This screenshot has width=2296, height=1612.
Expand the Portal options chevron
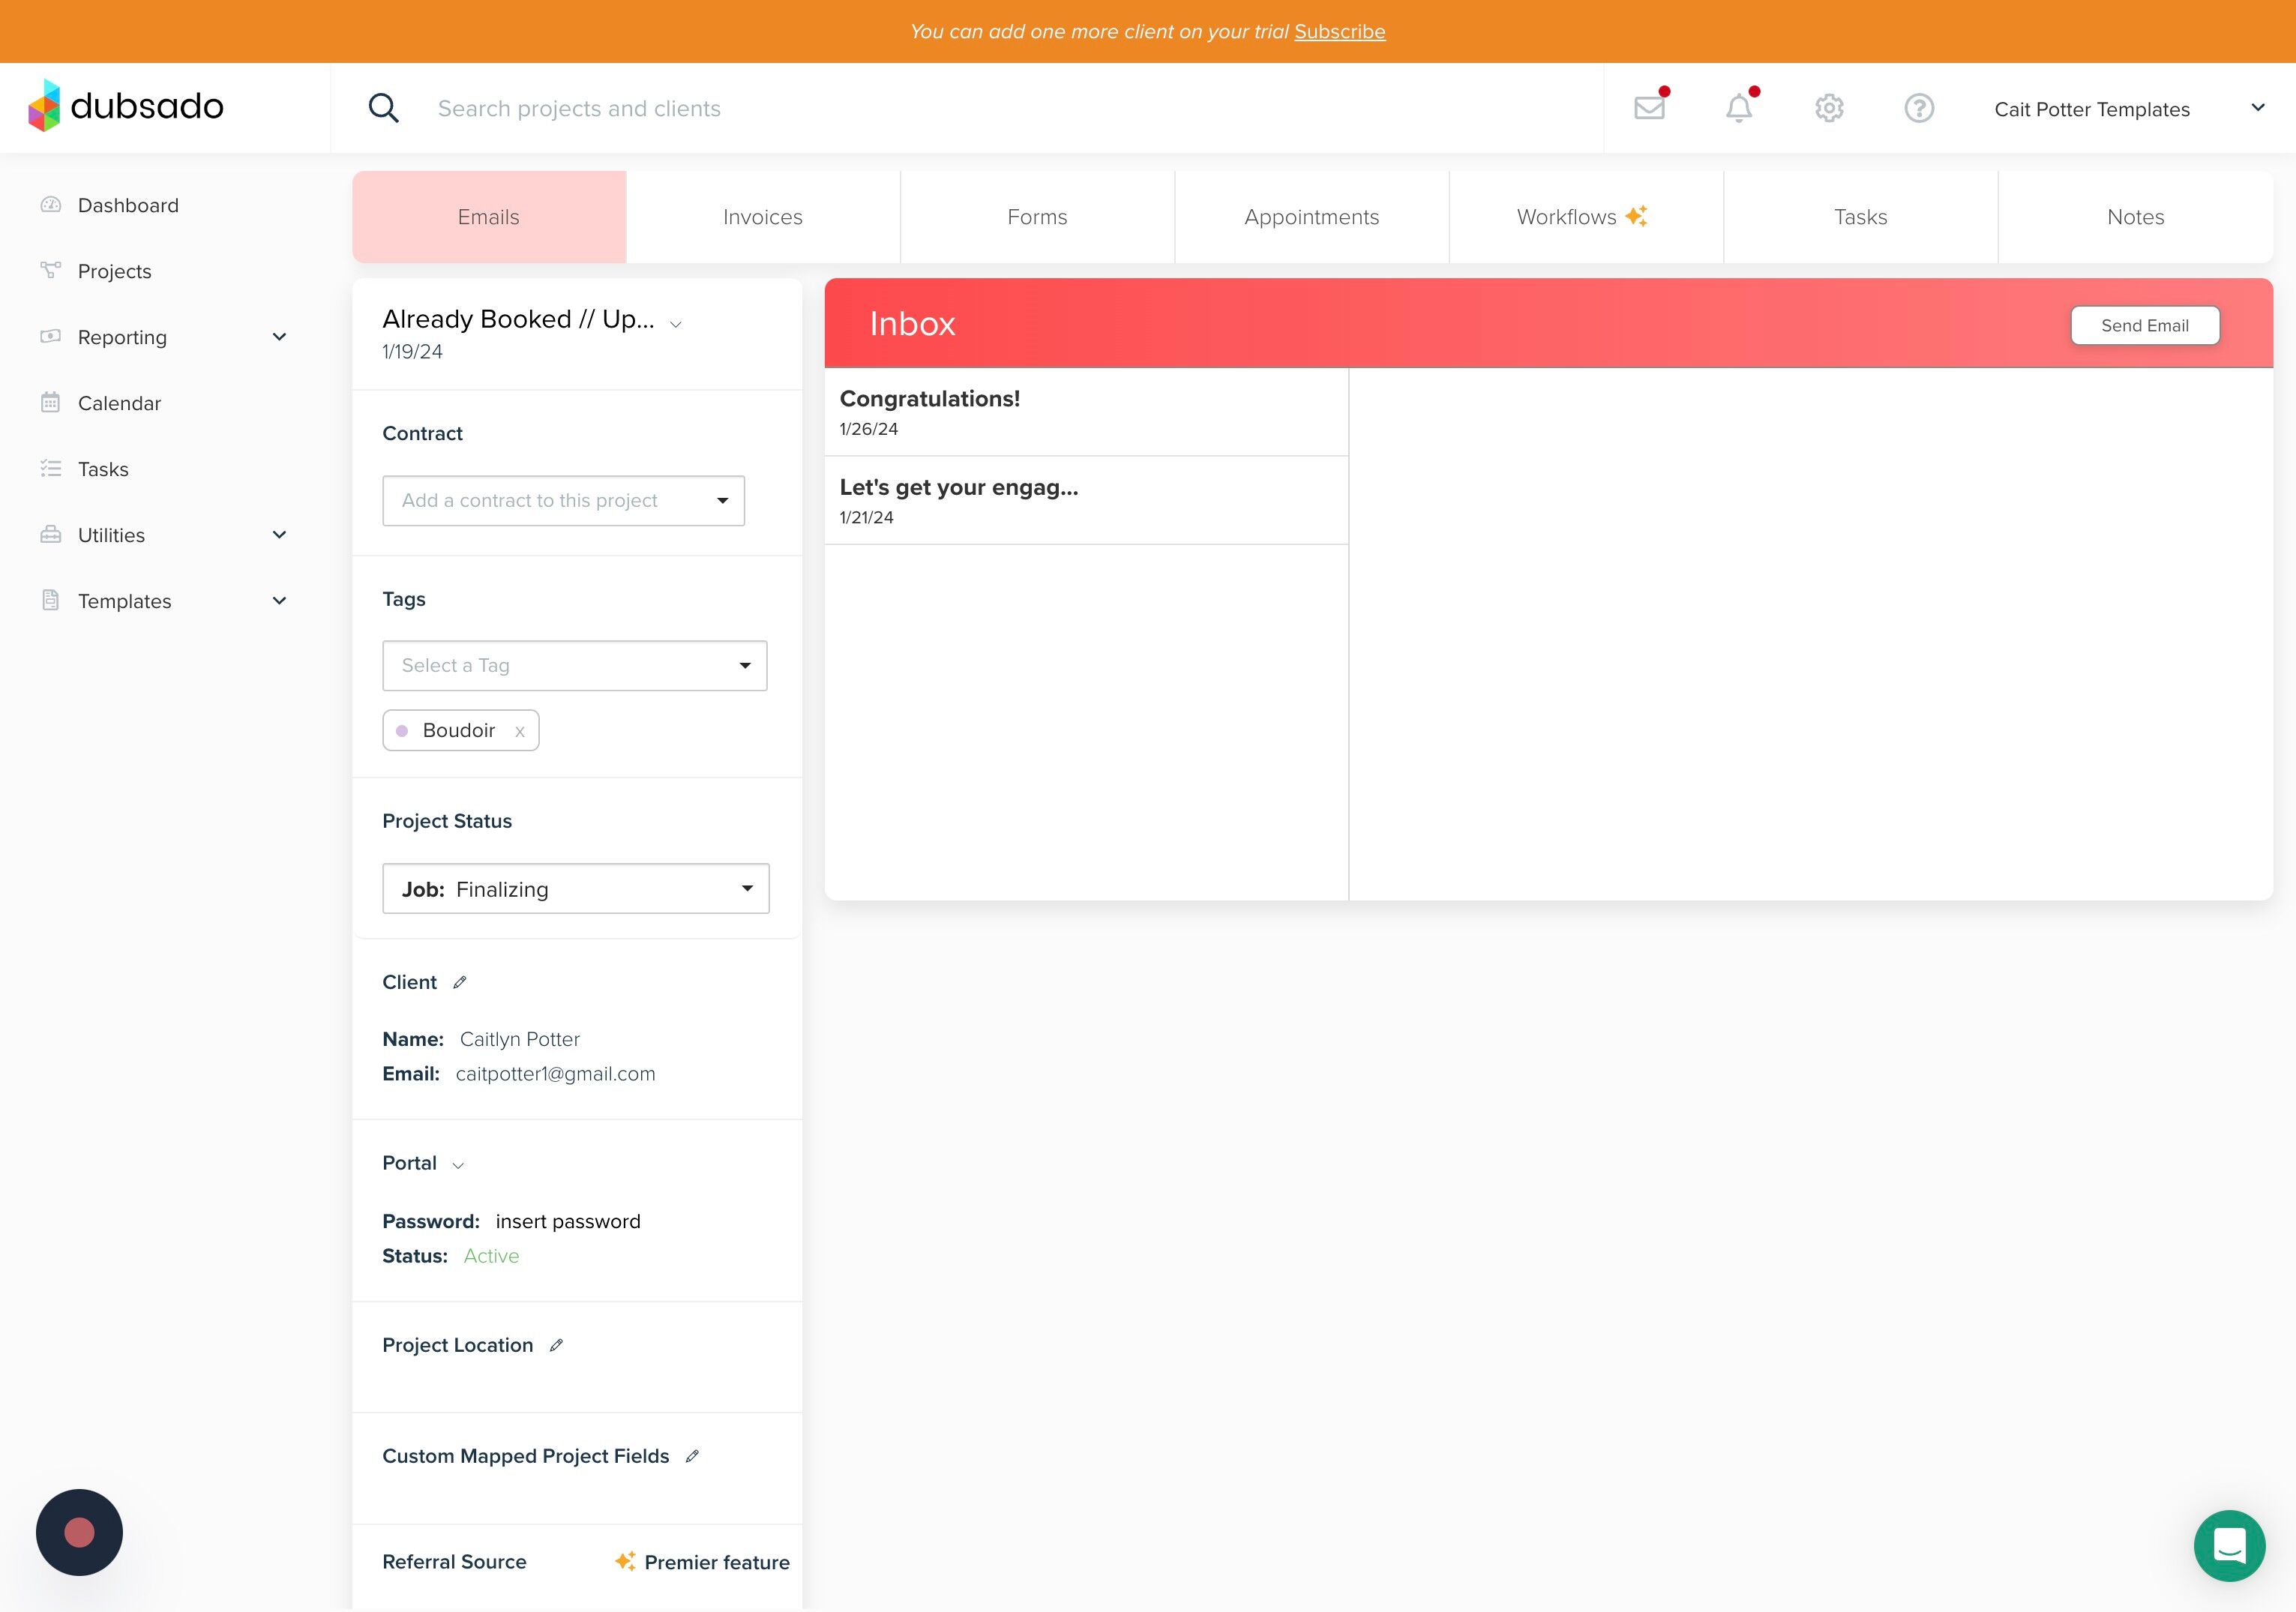pyautogui.click(x=458, y=1165)
